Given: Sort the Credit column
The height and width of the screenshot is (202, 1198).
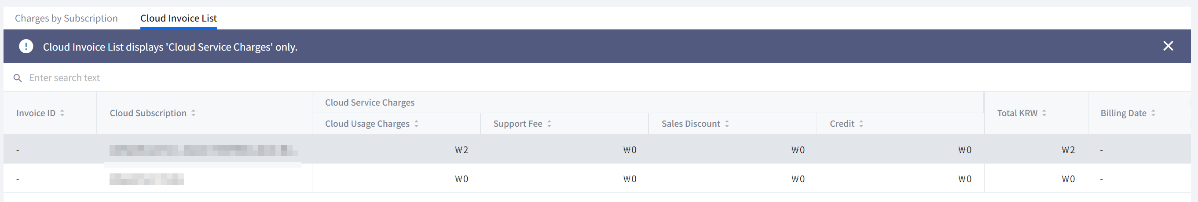Looking at the screenshot, I should 861,124.
